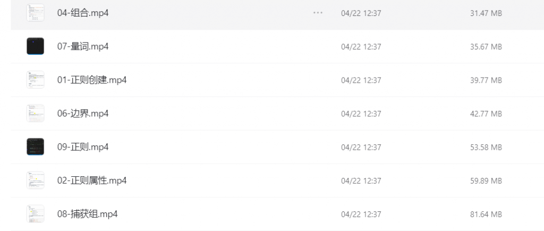Click the 08-捕获组.mp4 file name
The image size is (544, 231).
pos(87,214)
